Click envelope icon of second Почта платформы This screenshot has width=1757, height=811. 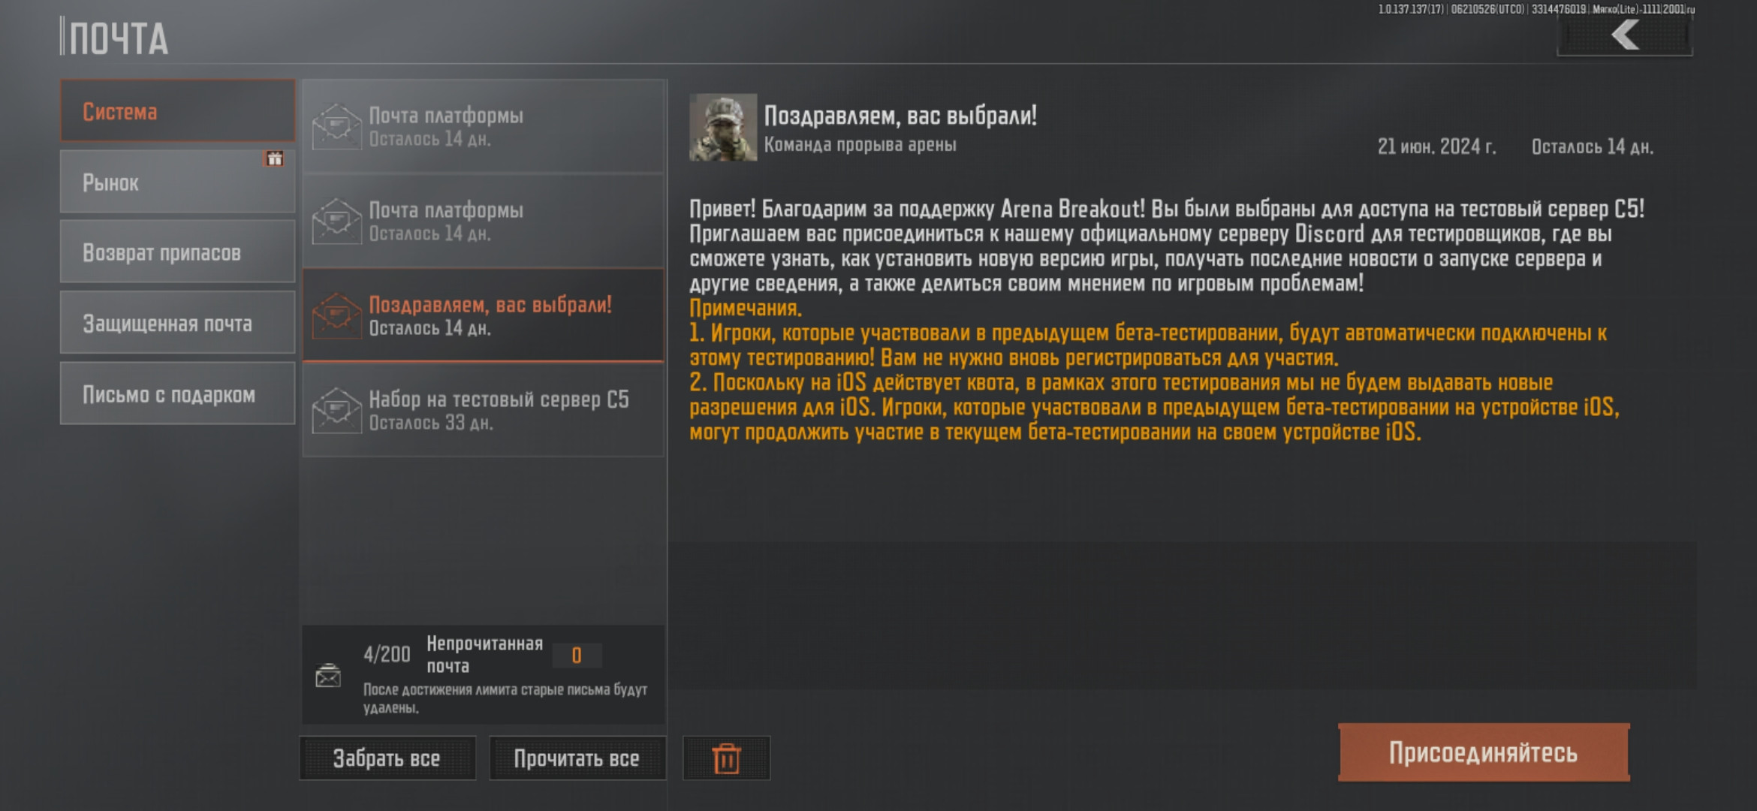[336, 221]
